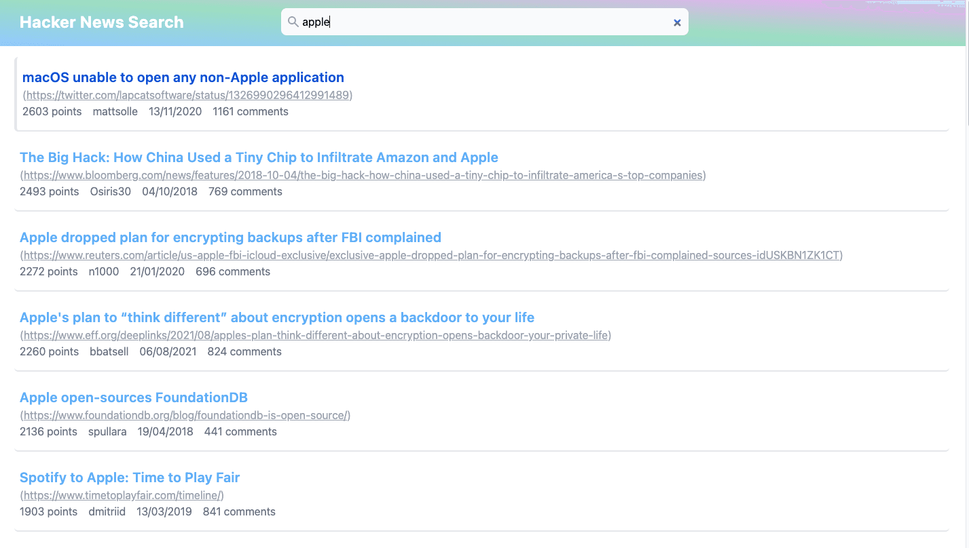Open 'macOS unable to open any non-Apple application'
969x548 pixels.
pyautogui.click(x=183, y=77)
